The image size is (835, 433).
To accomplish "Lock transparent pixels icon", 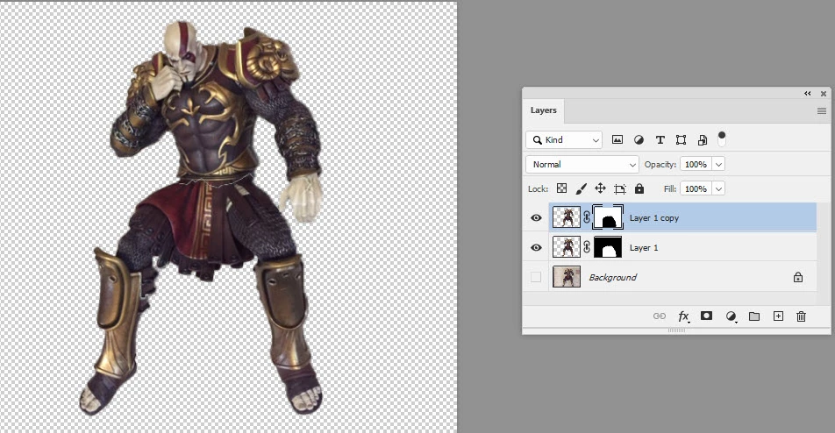I will [562, 188].
